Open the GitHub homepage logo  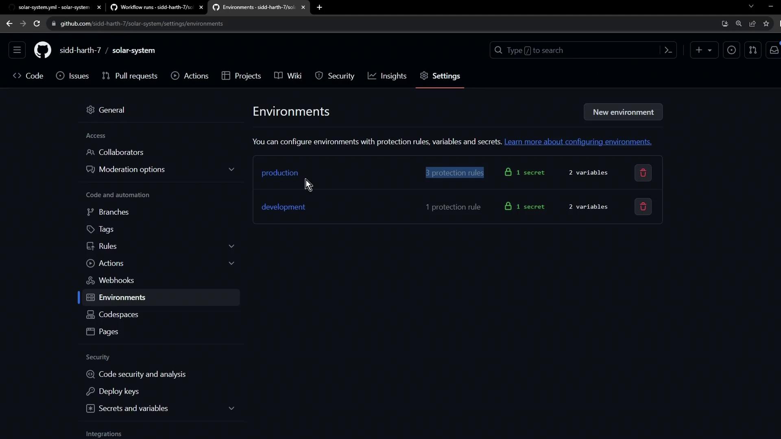coord(43,50)
